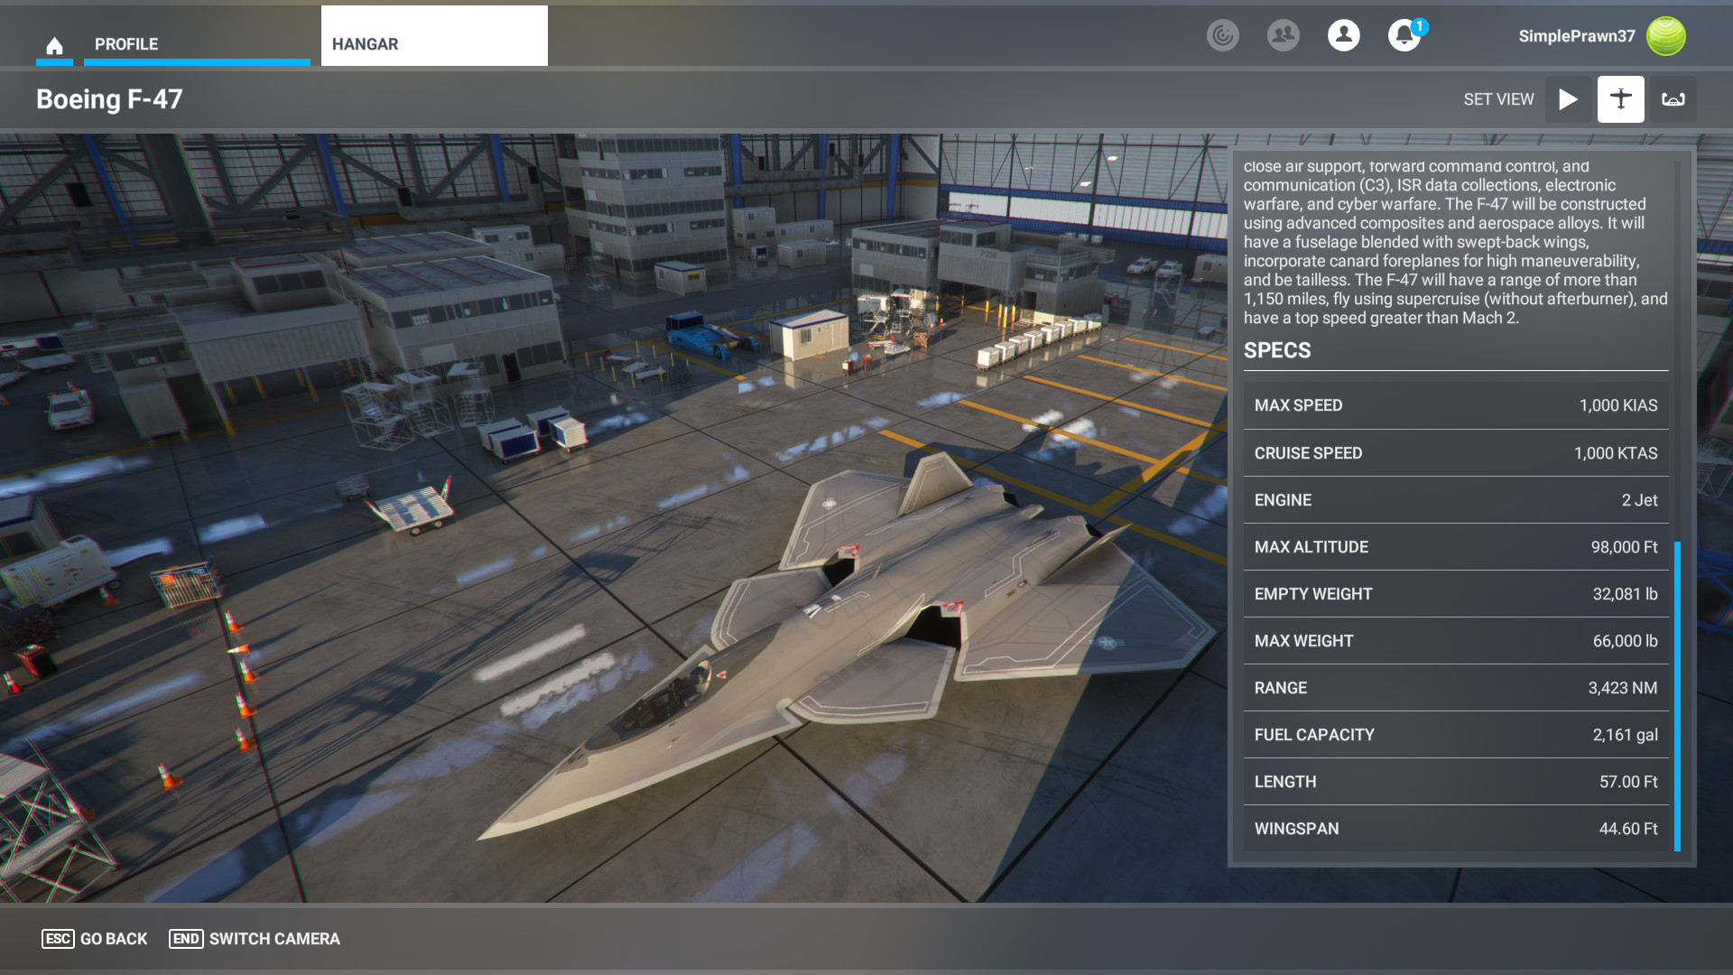
Task: Open the friends group icon
Action: (x=1283, y=35)
